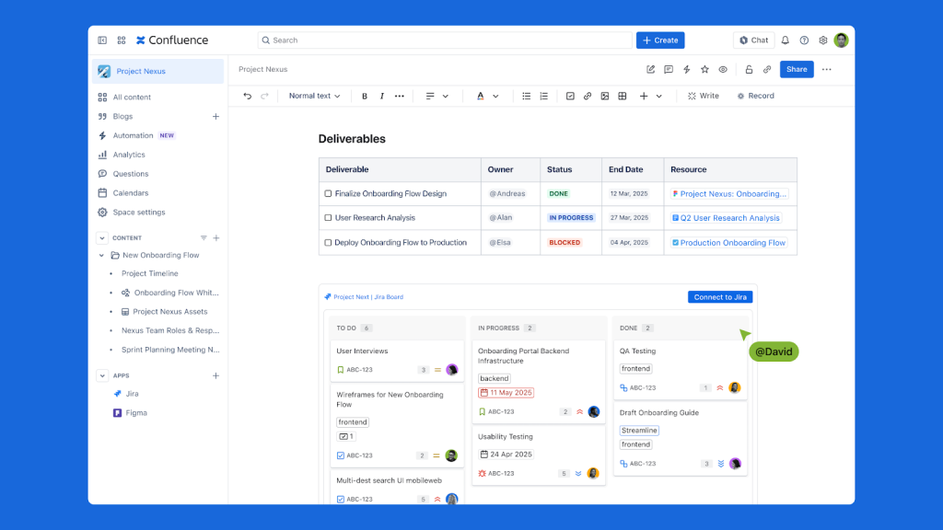Screen dimensions: 943x530
Task: Check the Finalize Onboarding Flow Design checkbox
Action: pyautogui.click(x=328, y=194)
